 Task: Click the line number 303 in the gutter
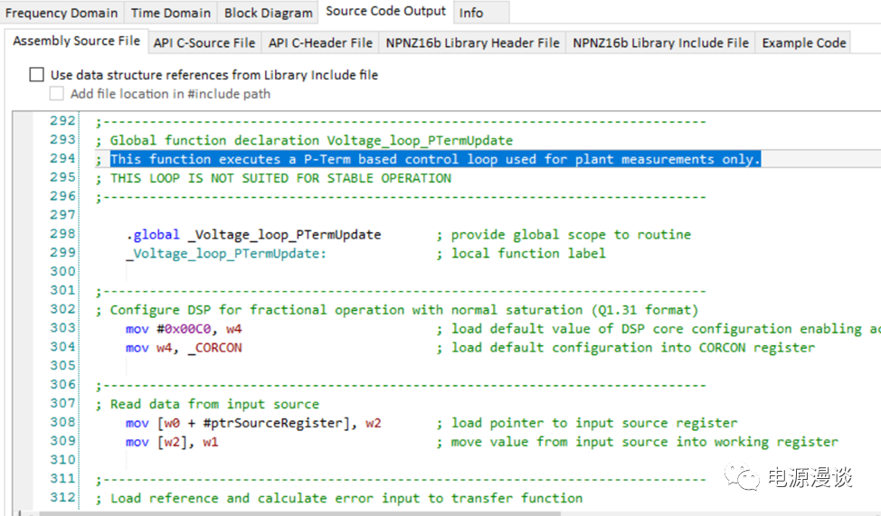(x=62, y=328)
